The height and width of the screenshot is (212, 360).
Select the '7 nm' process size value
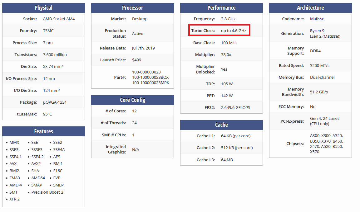48,43
